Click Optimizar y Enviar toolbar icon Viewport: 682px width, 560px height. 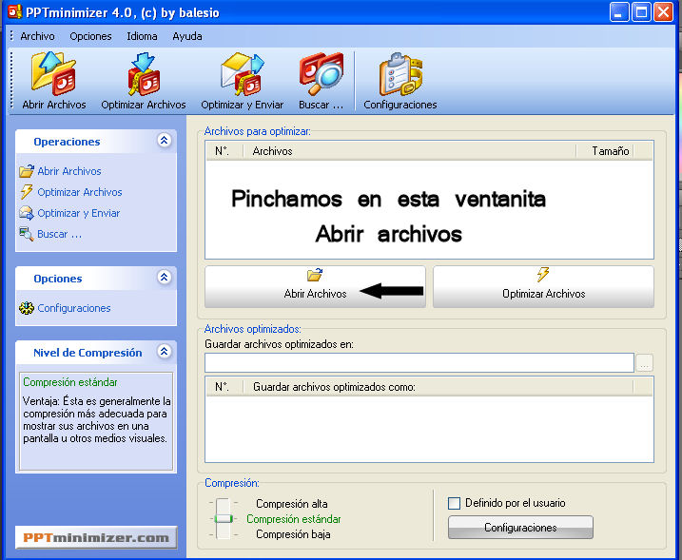click(x=243, y=74)
